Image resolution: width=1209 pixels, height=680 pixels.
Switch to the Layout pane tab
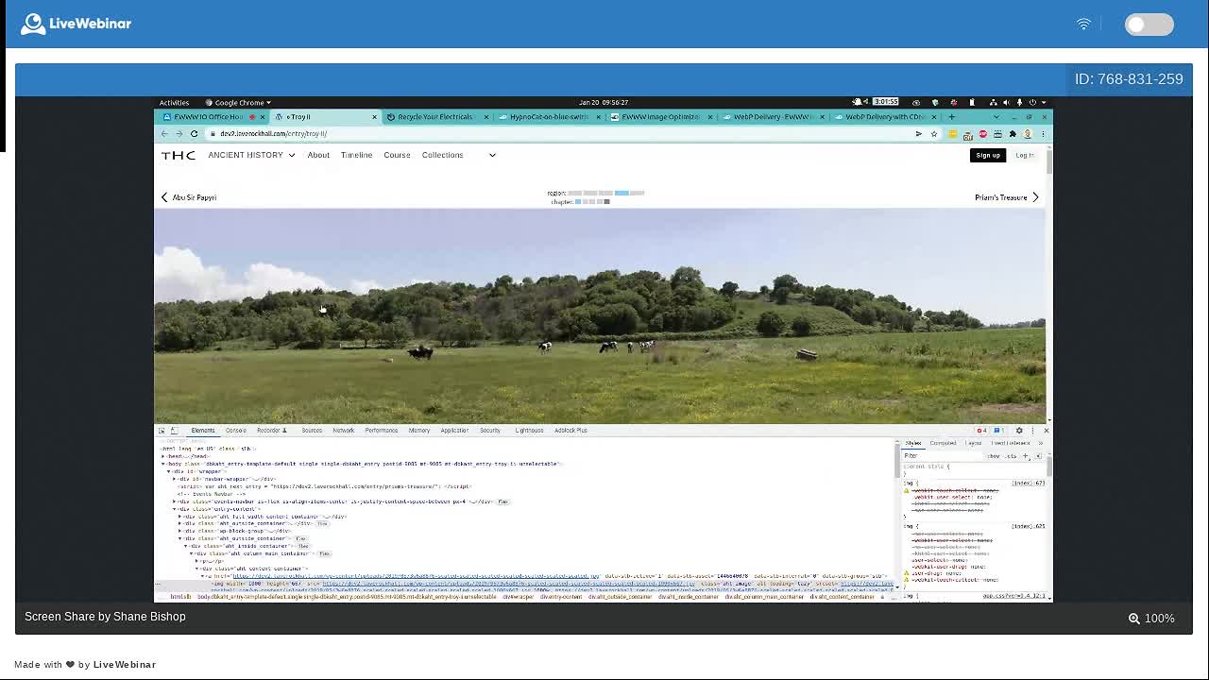pos(974,443)
